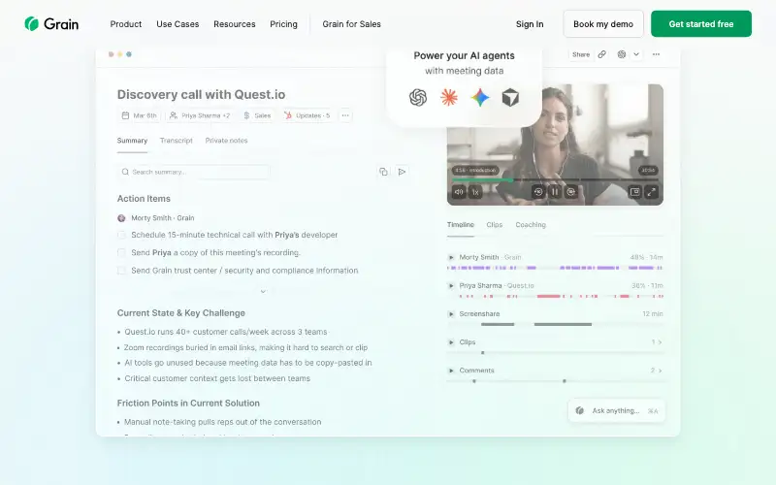
Task: Check Send Grain trust center item
Action: pos(121,271)
